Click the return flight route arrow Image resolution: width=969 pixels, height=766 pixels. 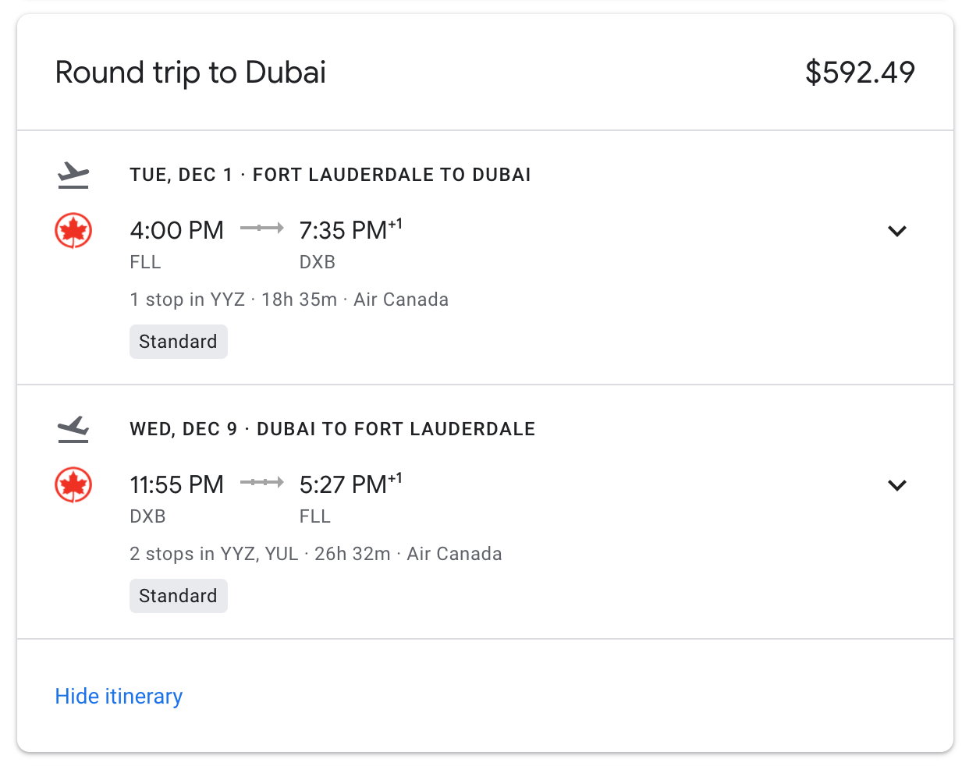click(261, 482)
